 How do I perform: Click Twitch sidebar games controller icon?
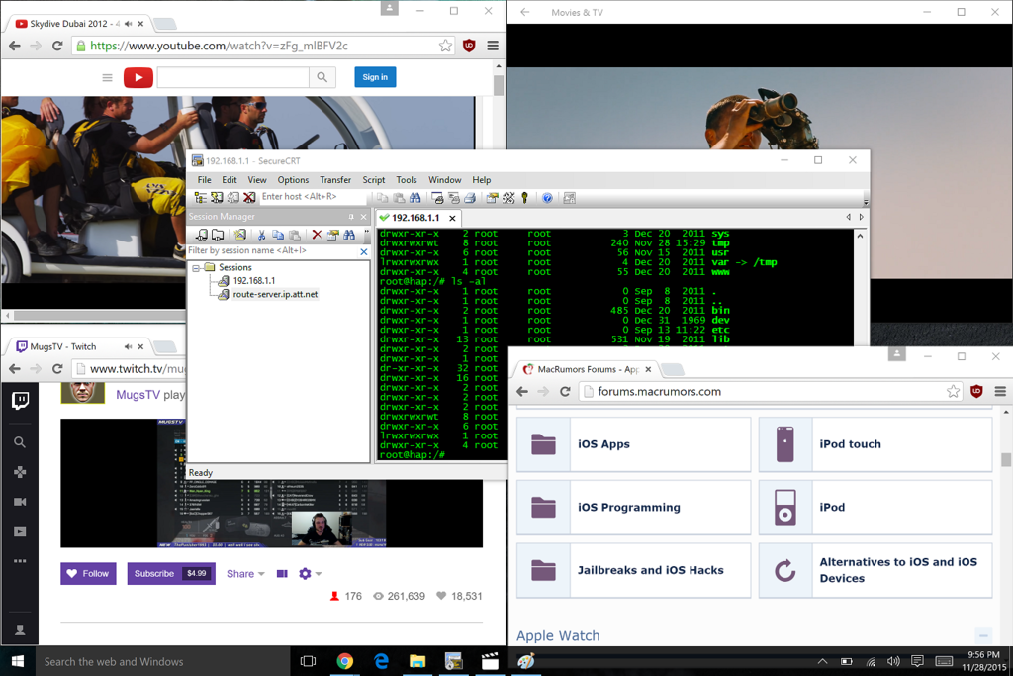click(x=20, y=472)
